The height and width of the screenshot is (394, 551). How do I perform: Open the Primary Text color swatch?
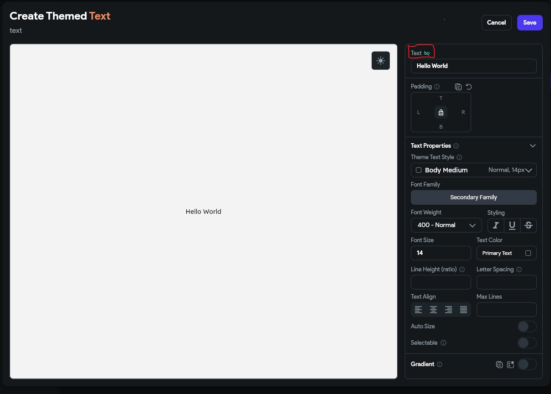pyautogui.click(x=528, y=253)
